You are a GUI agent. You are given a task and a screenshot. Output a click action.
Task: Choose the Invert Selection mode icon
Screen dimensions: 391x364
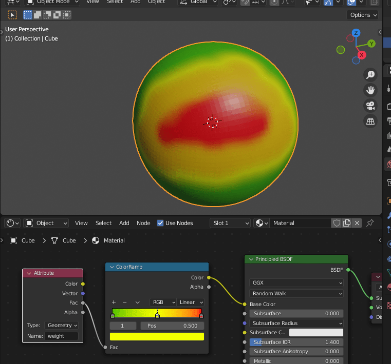57,15
